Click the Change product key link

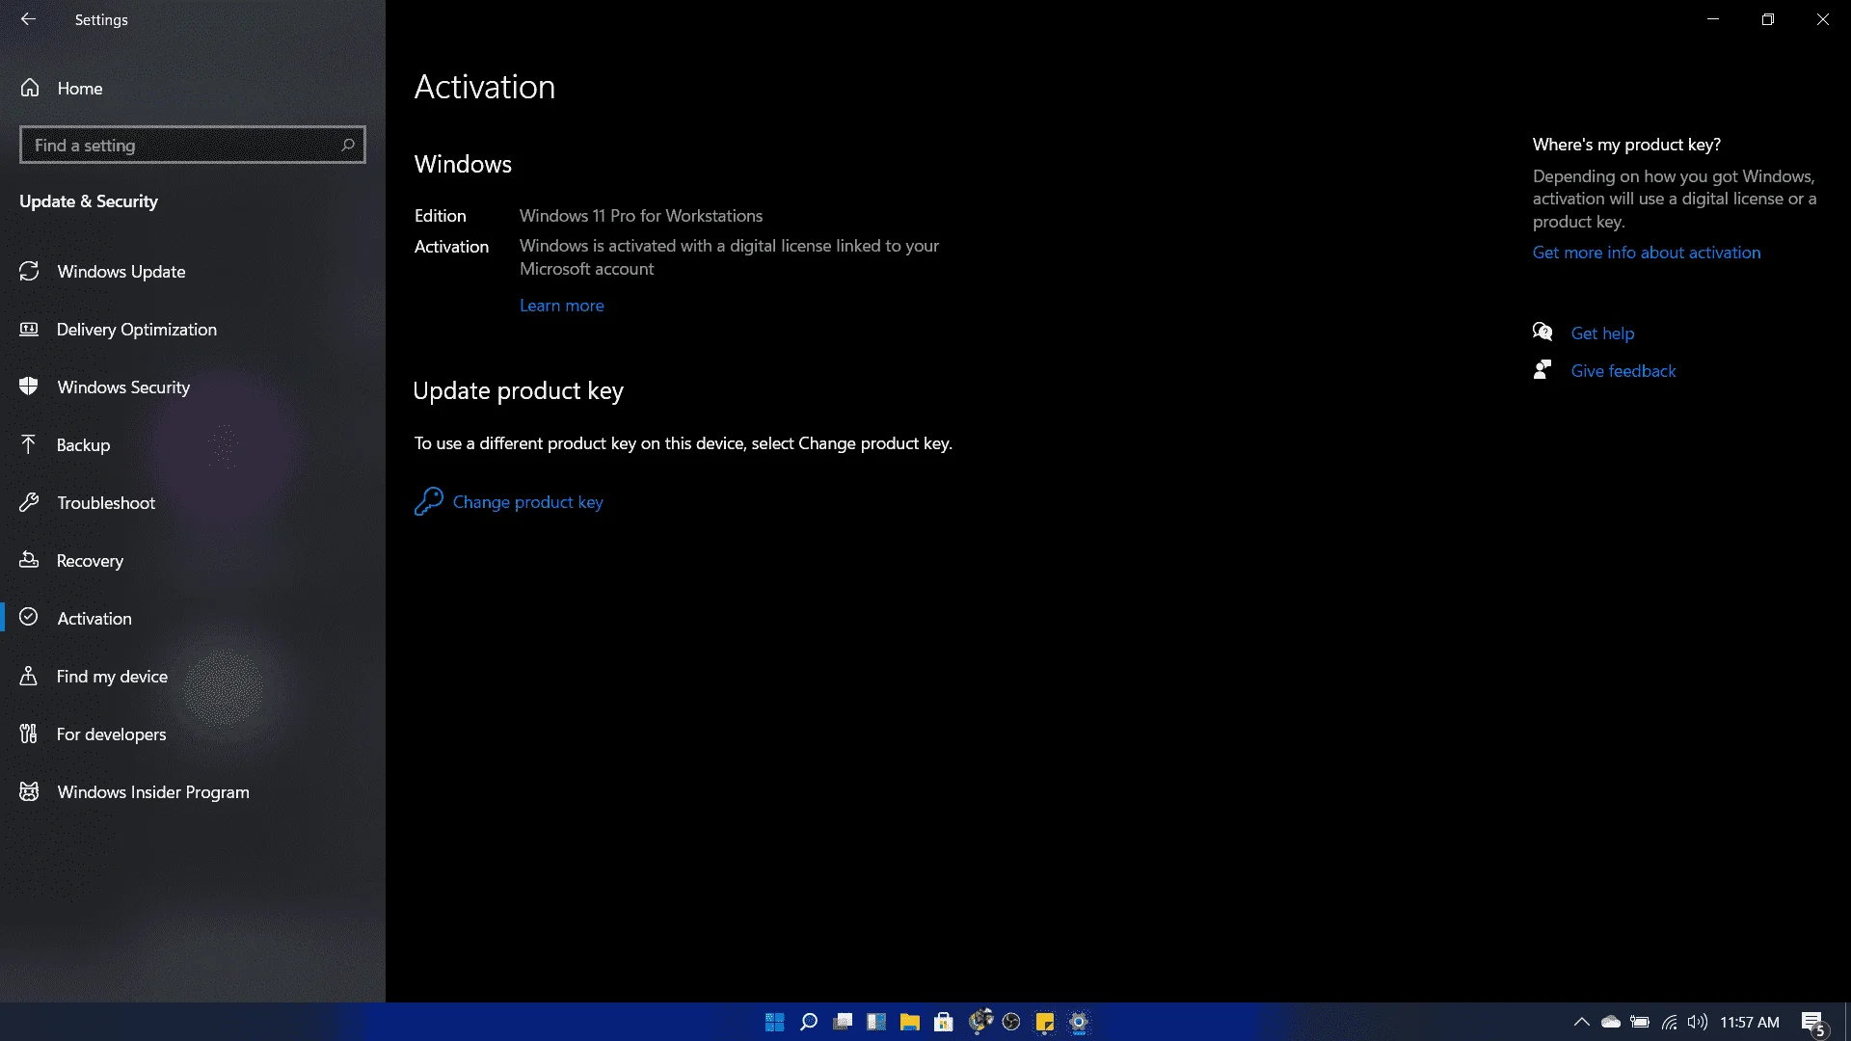pyautogui.click(x=528, y=502)
